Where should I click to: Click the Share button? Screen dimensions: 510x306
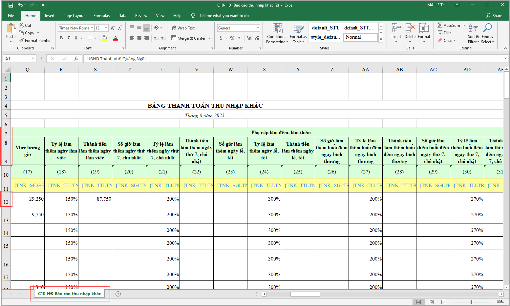coord(494,16)
